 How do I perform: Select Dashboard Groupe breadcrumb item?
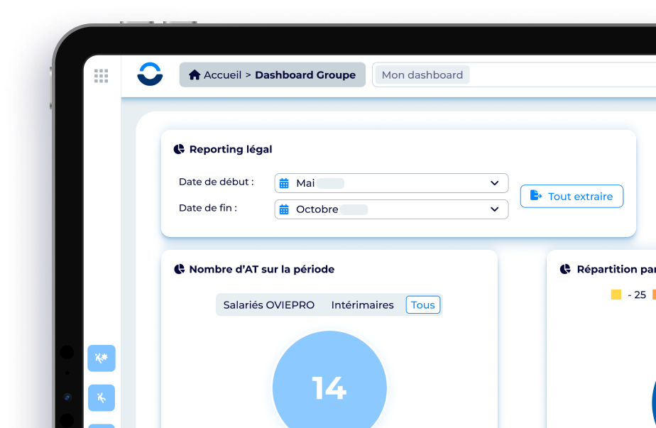(305, 75)
